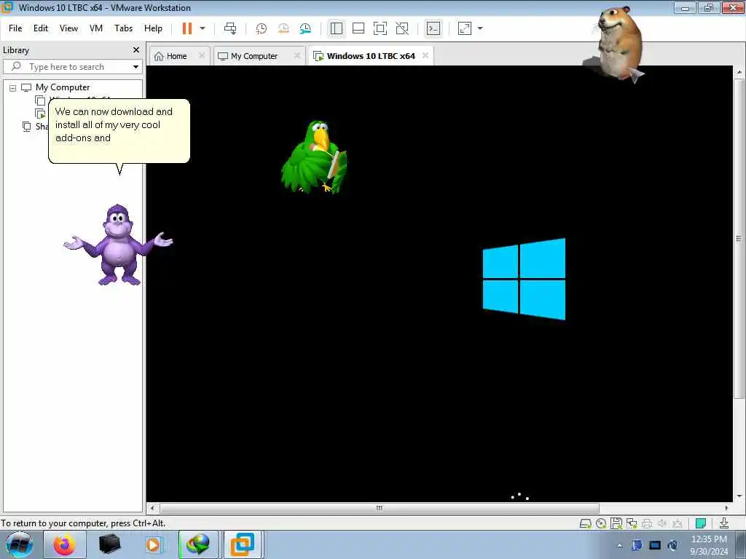This screenshot has height=559, width=746.
Task: Click the Unity mode toolbar icon
Action: 402,28
